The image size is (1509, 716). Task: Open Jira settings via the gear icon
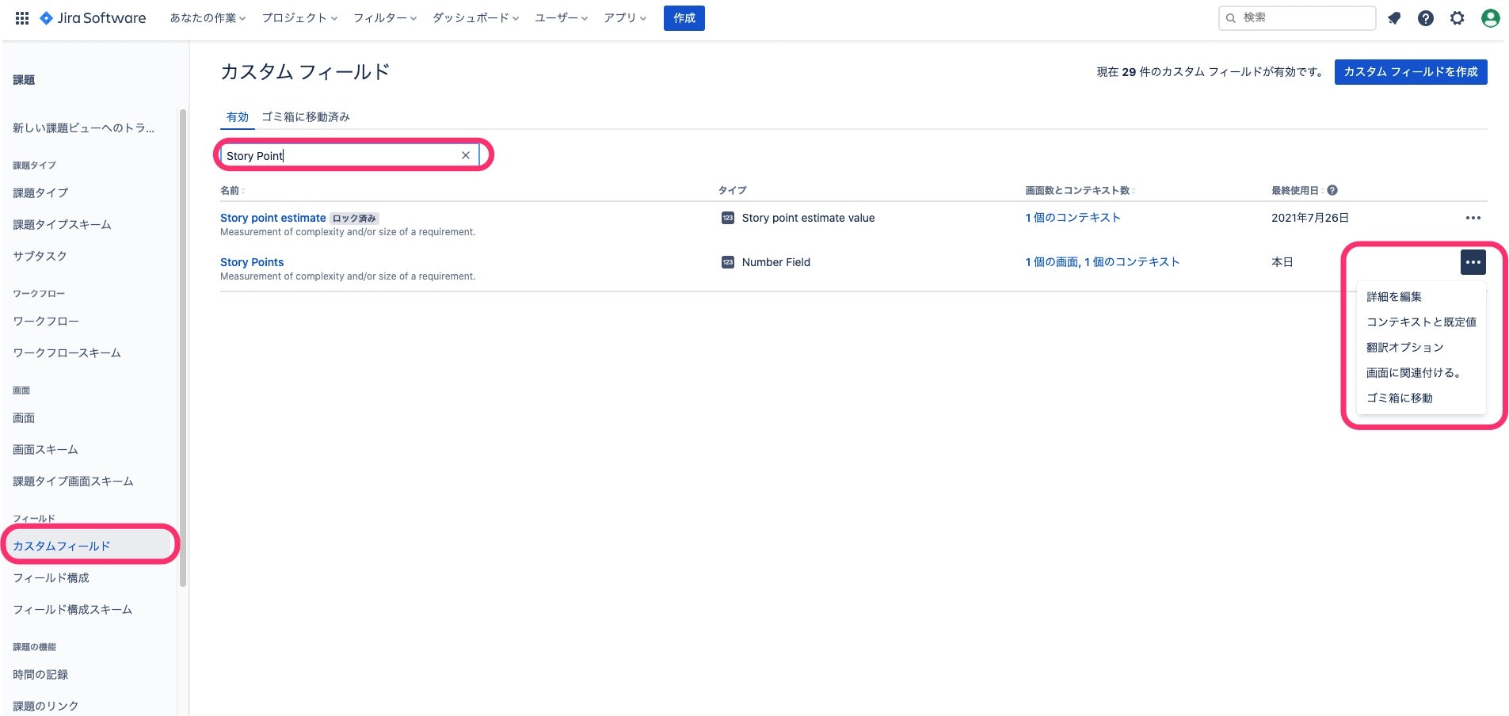pos(1458,17)
